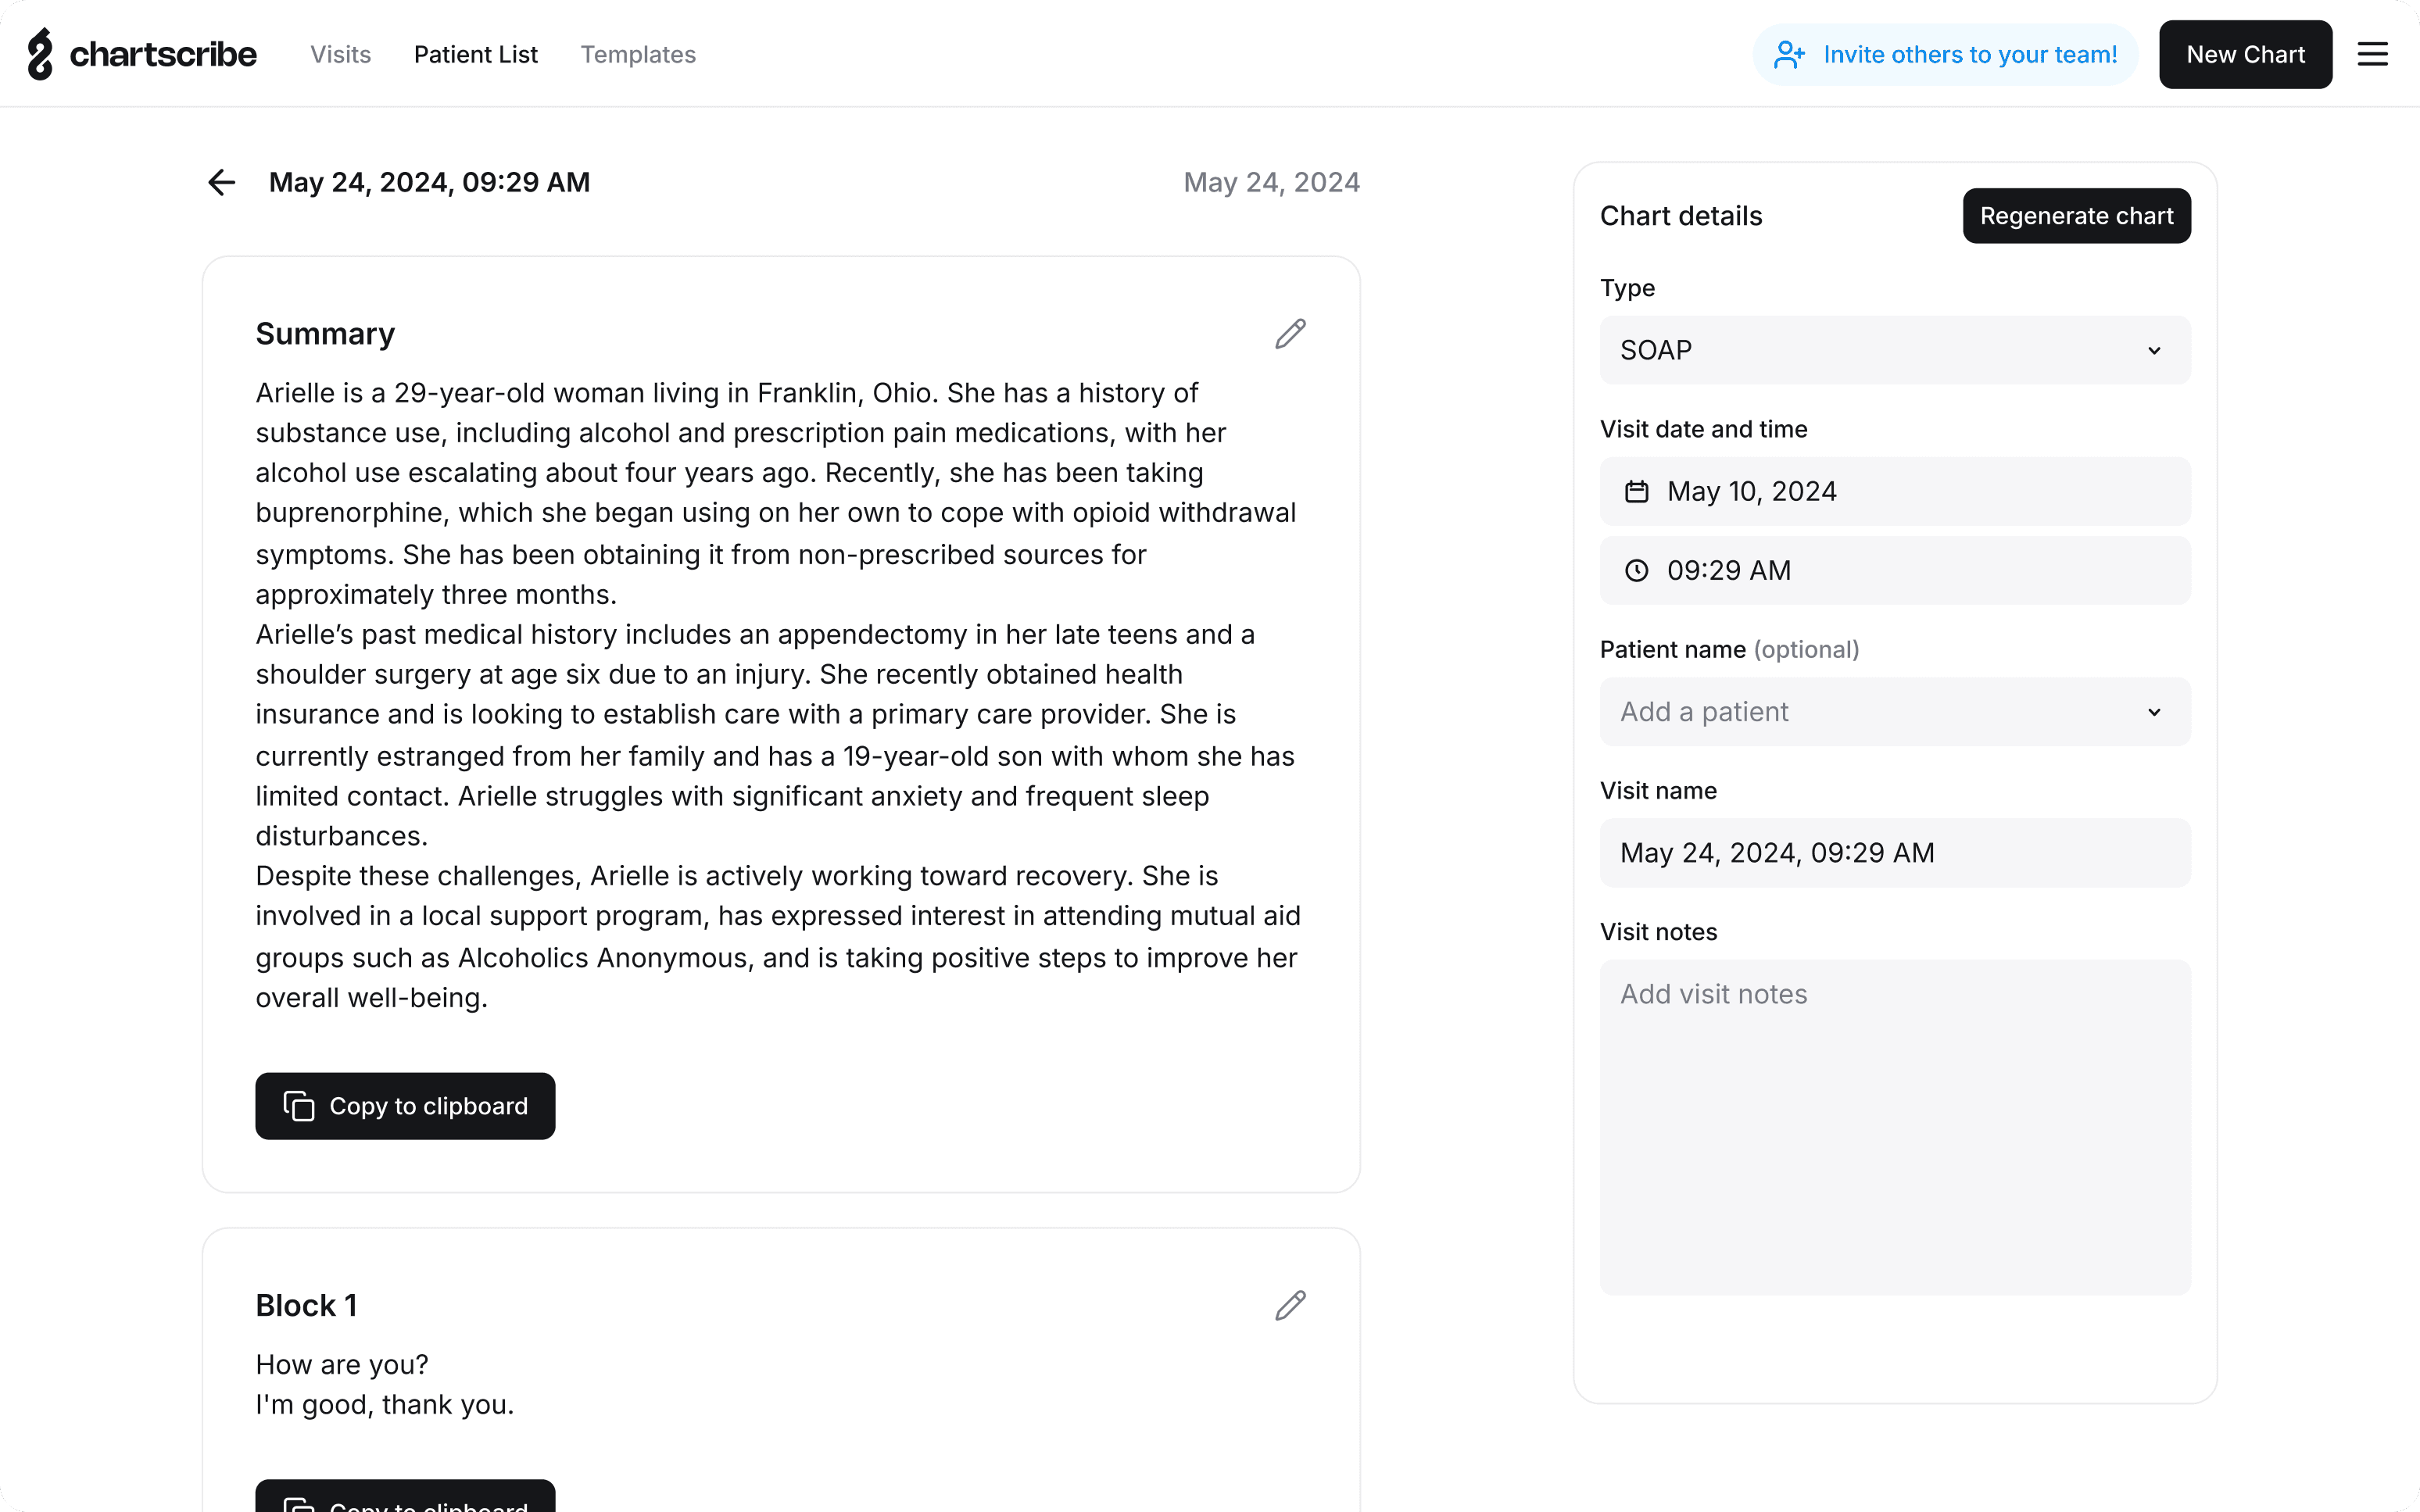Open the hamburger menu
Image resolution: width=2420 pixels, height=1512 pixels.
point(2372,54)
